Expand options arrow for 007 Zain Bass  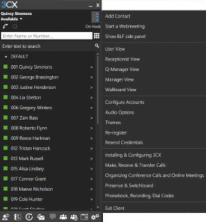[91, 118]
